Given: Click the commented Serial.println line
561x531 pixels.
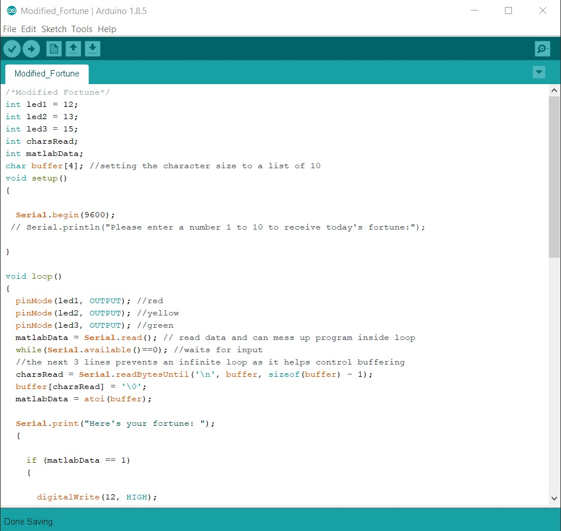Looking at the screenshot, I should 218,227.
